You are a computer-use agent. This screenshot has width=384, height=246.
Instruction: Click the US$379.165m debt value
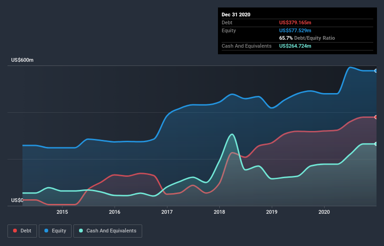tap(295, 22)
